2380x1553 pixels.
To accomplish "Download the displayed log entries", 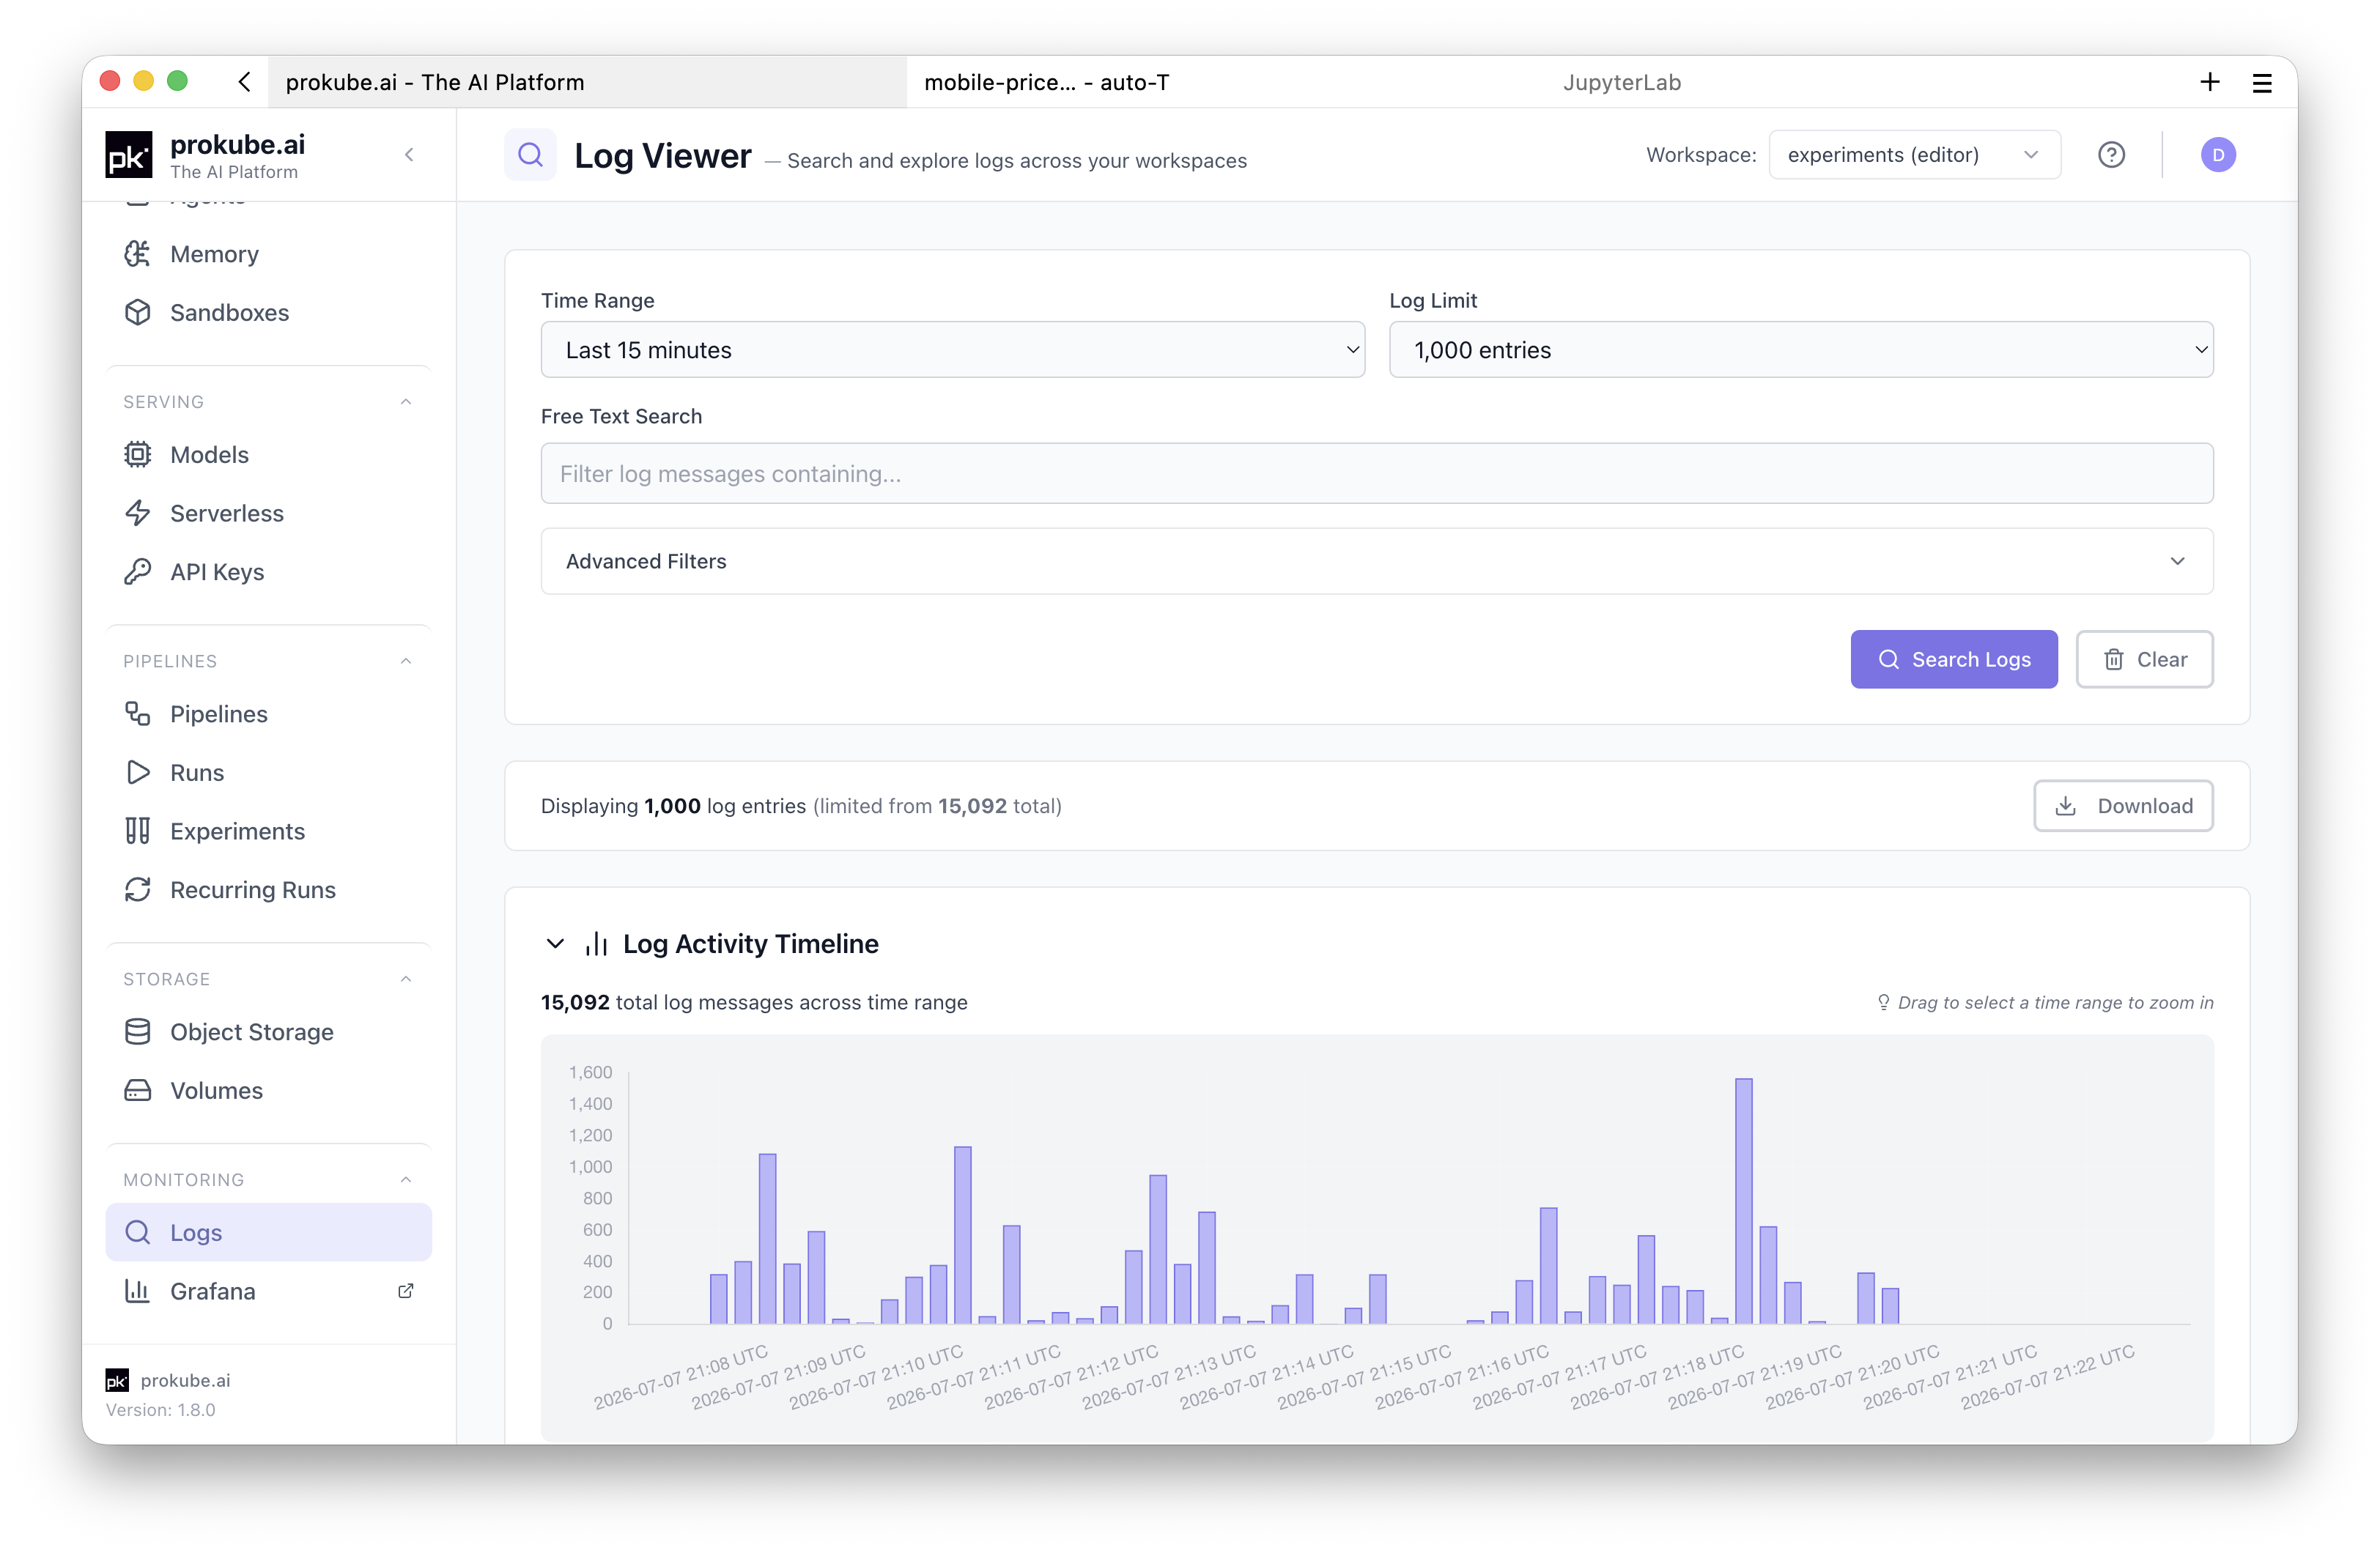I will 2123,806.
